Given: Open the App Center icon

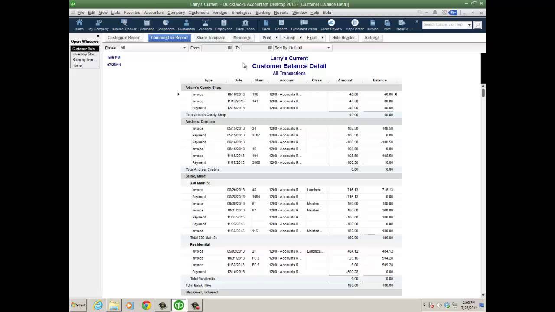Looking at the screenshot, I should tap(355, 25).
